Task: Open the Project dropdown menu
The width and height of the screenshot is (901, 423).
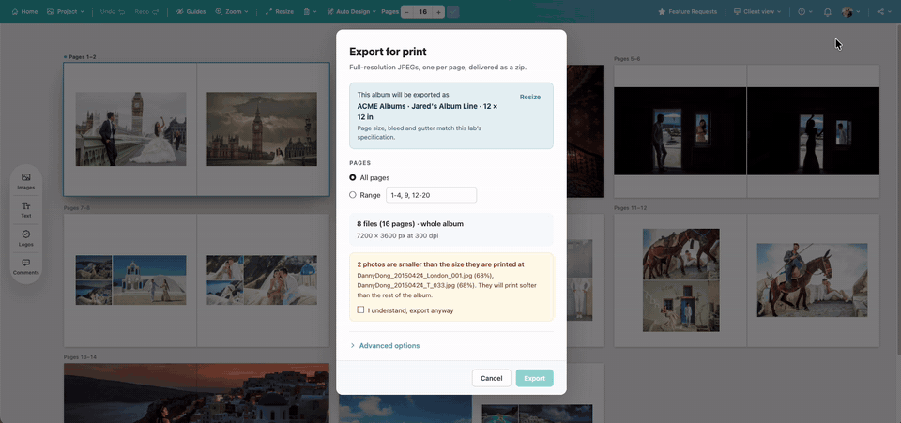Action: (65, 11)
